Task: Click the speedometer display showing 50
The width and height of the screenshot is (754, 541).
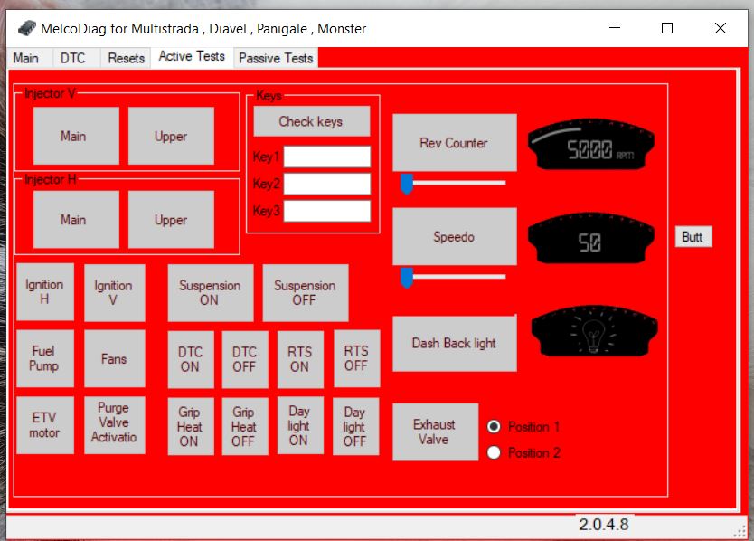Action: pyautogui.click(x=589, y=240)
